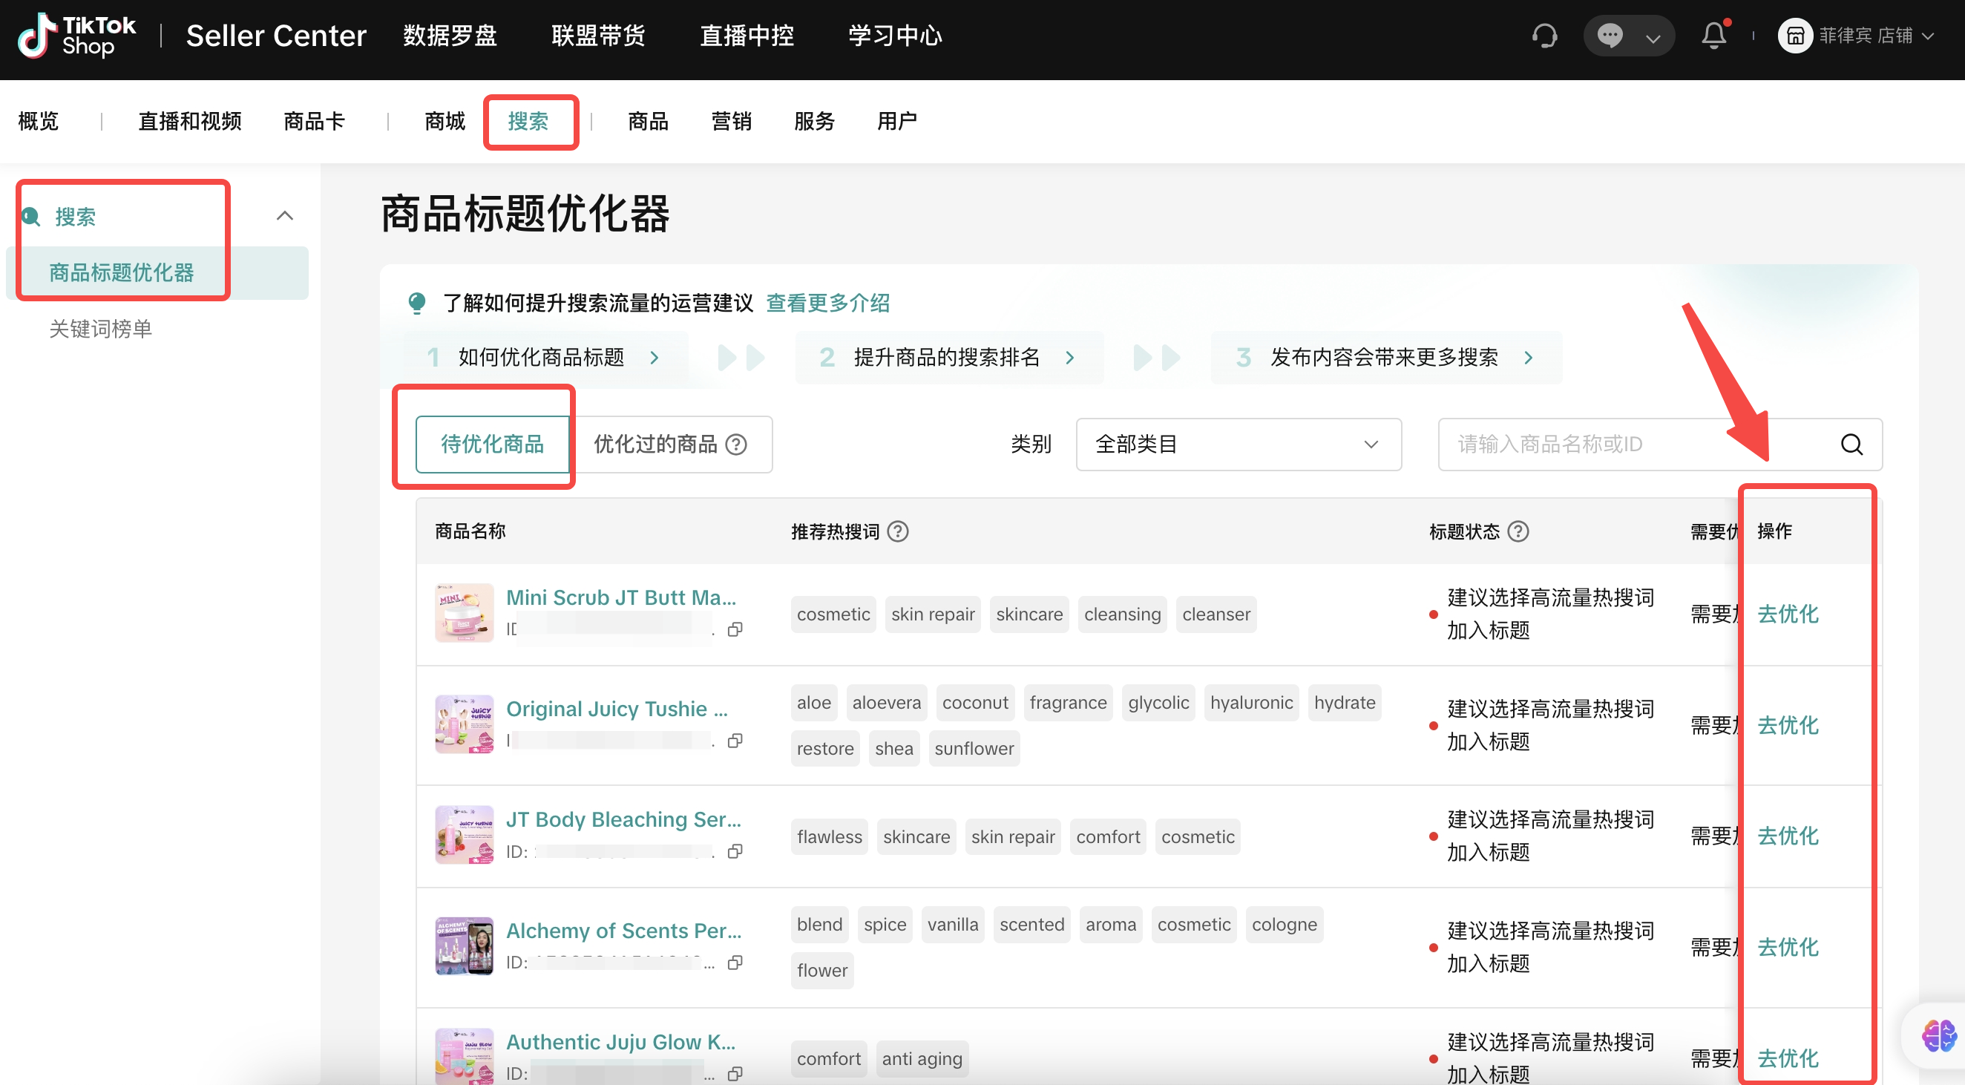
Task: Copy the Mini Scrub product ID icon
Action: [x=735, y=629]
